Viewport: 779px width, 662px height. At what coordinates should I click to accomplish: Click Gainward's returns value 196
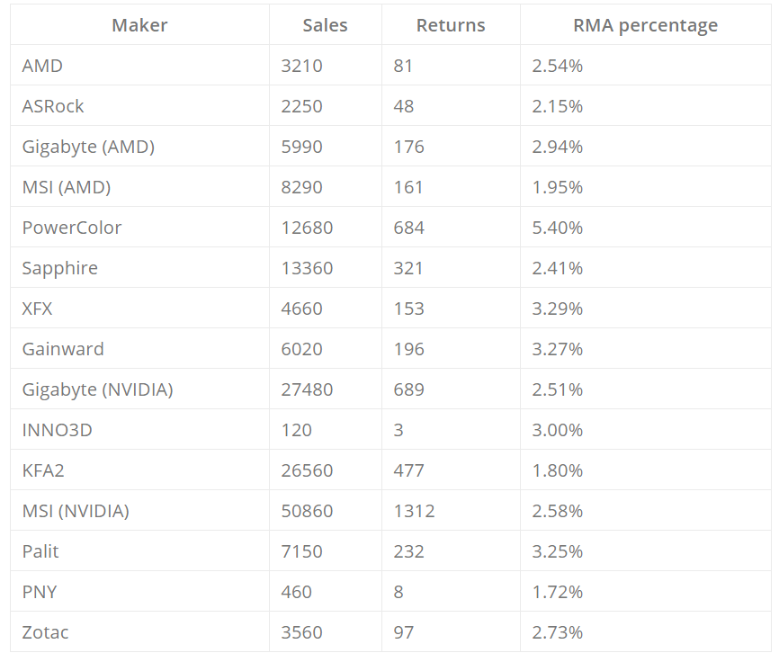click(x=408, y=349)
